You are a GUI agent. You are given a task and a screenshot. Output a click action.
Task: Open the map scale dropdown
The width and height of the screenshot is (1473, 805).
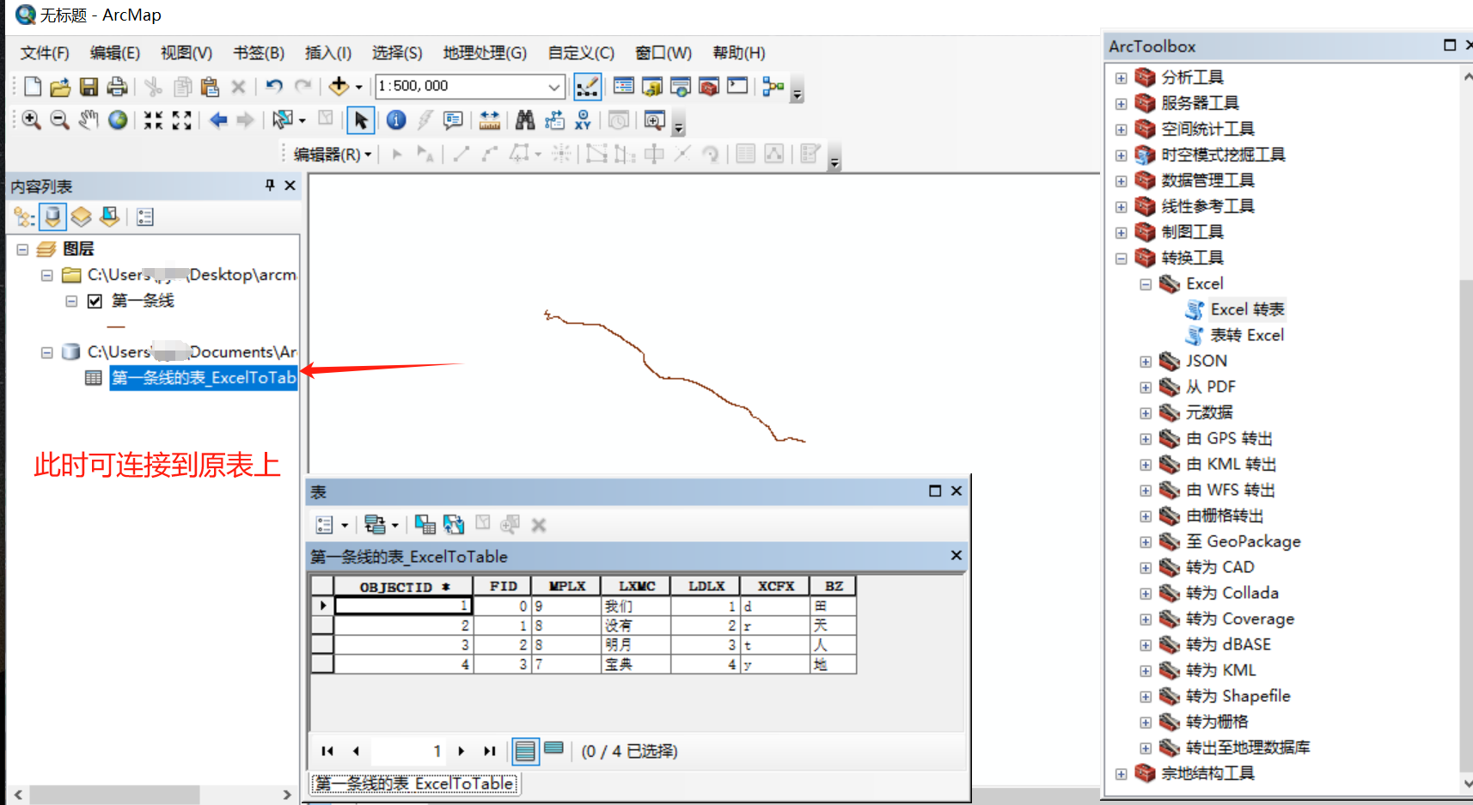click(x=554, y=87)
